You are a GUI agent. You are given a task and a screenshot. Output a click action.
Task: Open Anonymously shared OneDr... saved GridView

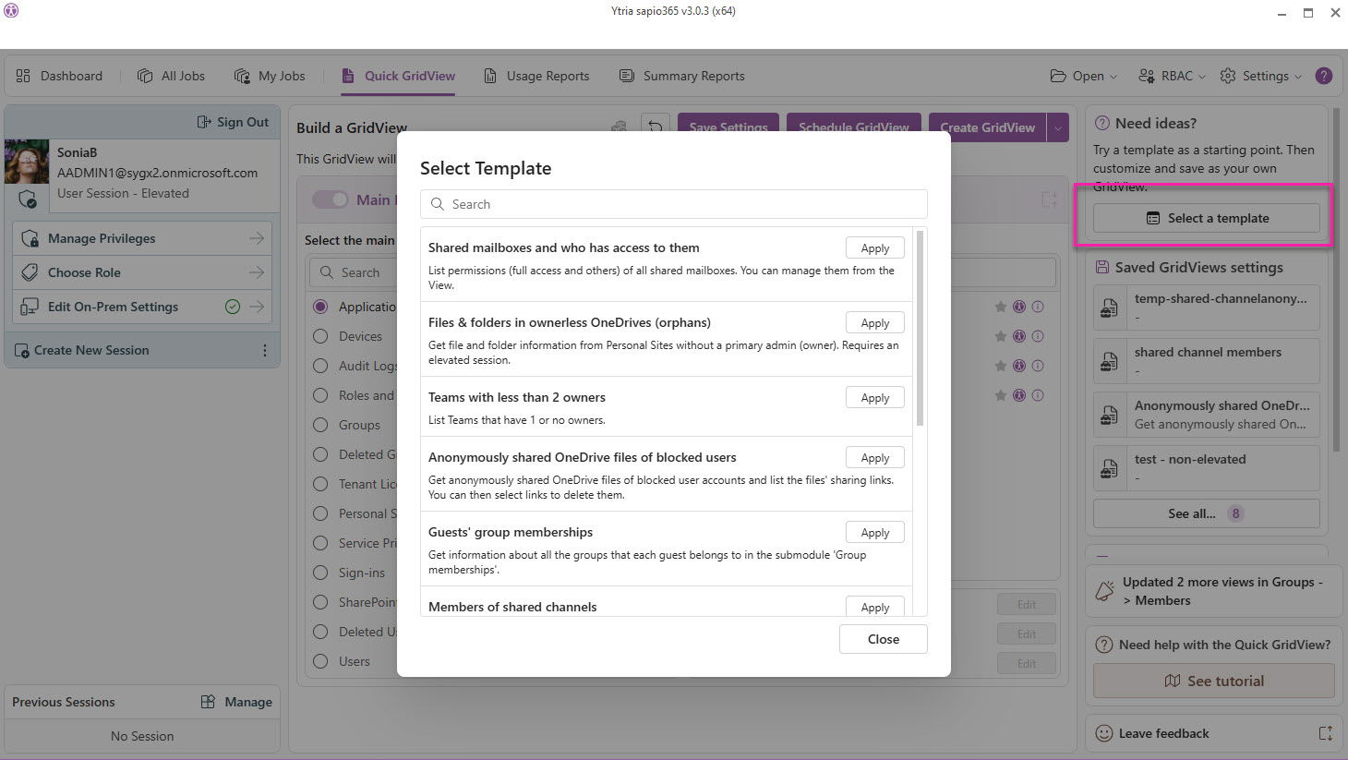click(x=1207, y=415)
